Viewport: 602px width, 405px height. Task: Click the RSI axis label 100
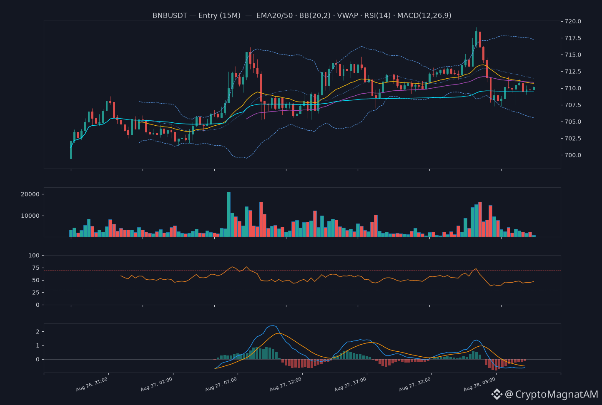click(x=34, y=255)
